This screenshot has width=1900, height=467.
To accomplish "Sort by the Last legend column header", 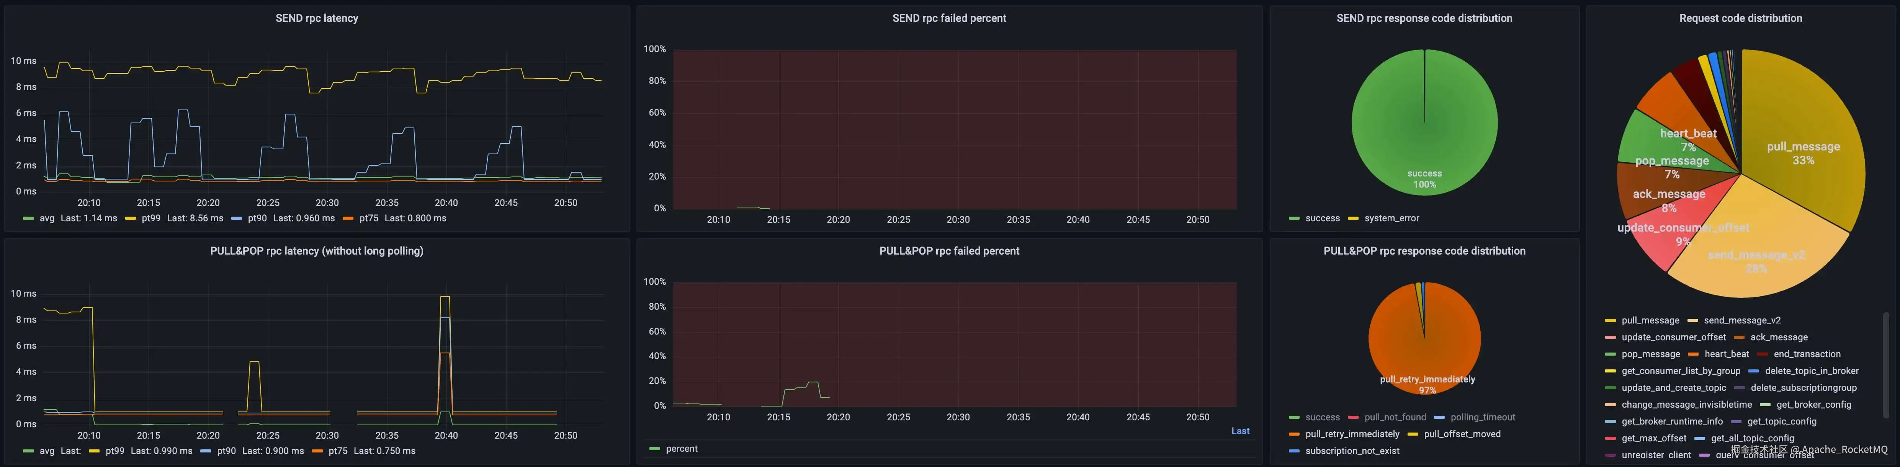I will point(1240,431).
